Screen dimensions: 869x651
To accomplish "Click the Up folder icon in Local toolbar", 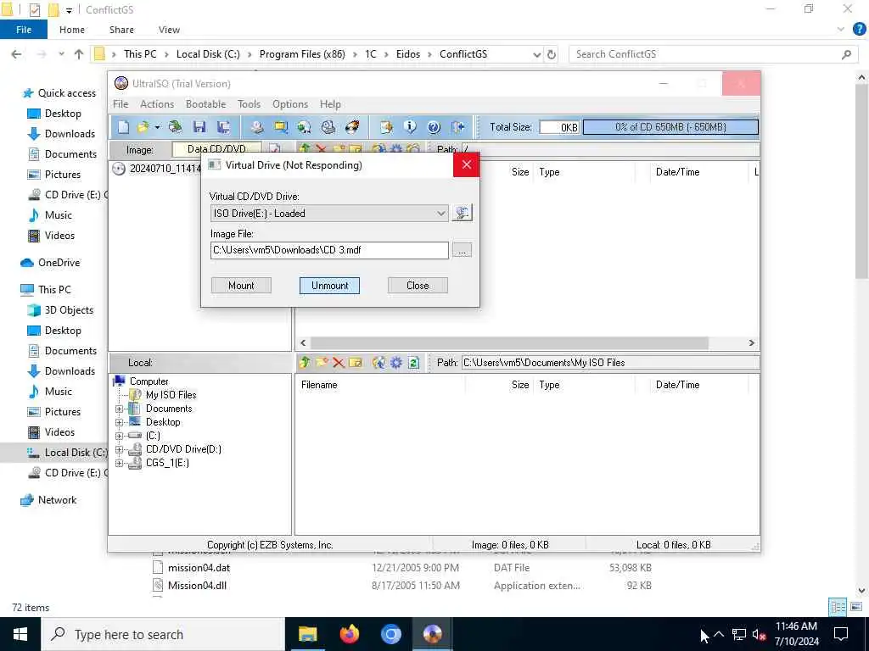I will click(x=305, y=363).
